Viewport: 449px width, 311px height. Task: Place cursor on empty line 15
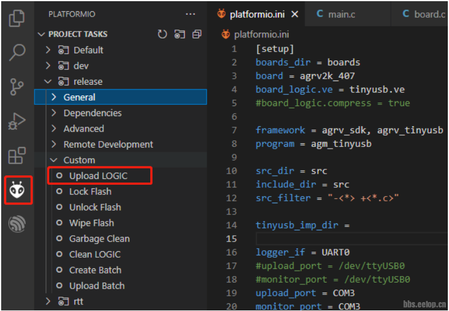(x=352, y=239)
